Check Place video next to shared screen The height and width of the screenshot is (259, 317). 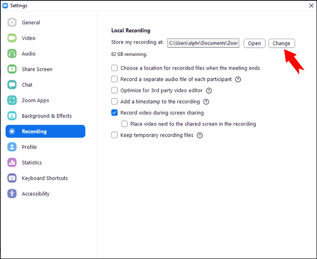pos(124,124)
